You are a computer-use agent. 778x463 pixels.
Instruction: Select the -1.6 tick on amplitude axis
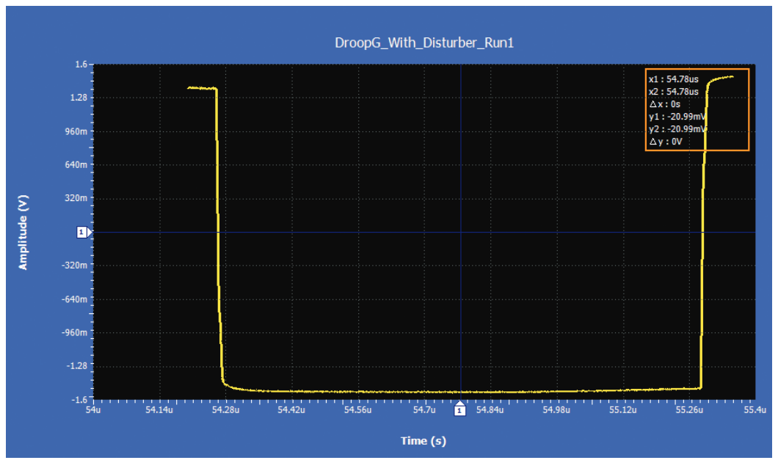click(79, 400)
